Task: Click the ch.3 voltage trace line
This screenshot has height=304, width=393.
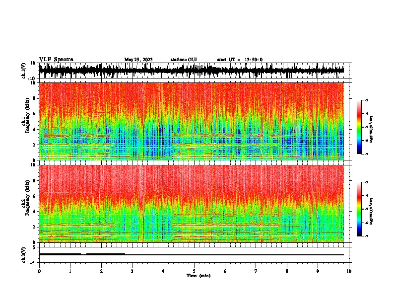Action: [192, 254]
